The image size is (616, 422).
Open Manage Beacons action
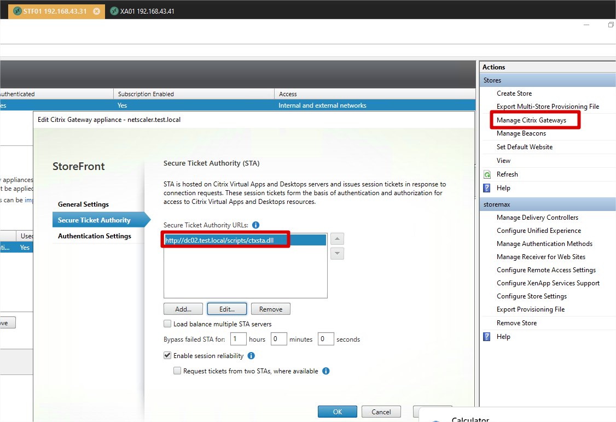(521, 133)
